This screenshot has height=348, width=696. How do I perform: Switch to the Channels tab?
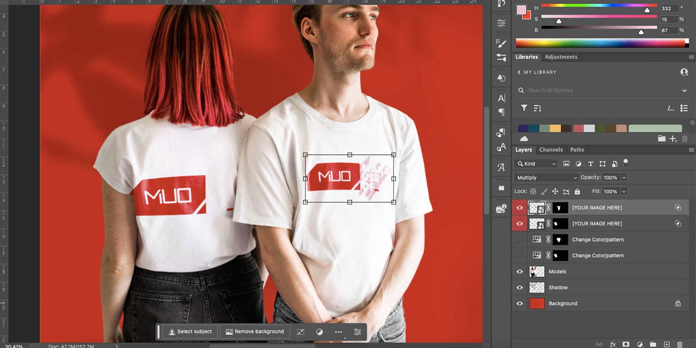pos(551,150)
